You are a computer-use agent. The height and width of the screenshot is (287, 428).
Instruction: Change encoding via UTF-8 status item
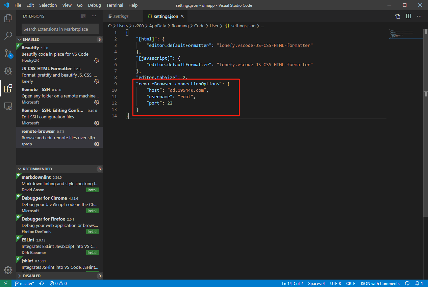[335, 284]
